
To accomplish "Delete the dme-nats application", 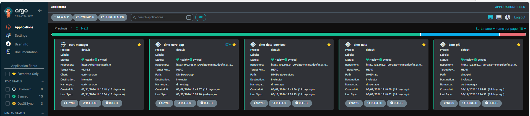I will [397, 103].
